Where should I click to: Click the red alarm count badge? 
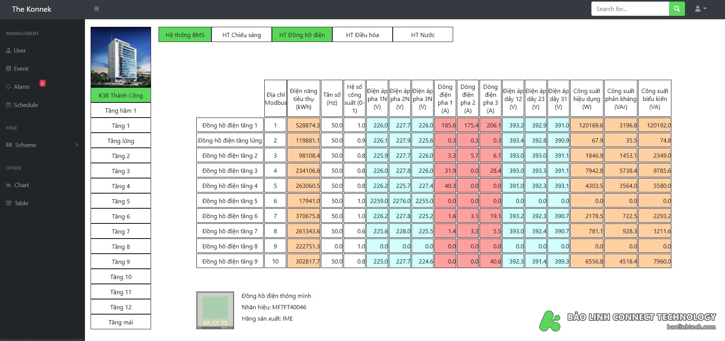(43, 83)
